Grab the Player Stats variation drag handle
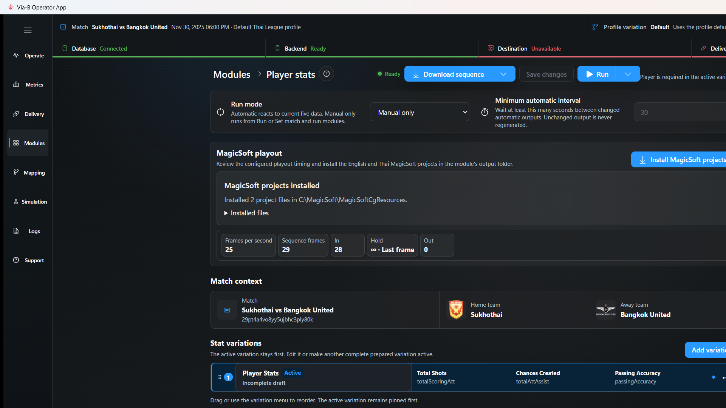 220,377
